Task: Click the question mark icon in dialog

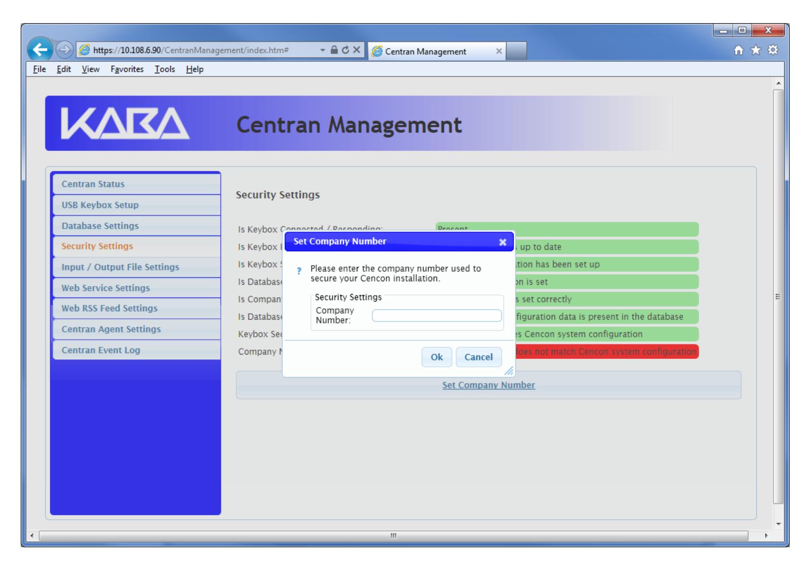Action: [x=299, y=271]
